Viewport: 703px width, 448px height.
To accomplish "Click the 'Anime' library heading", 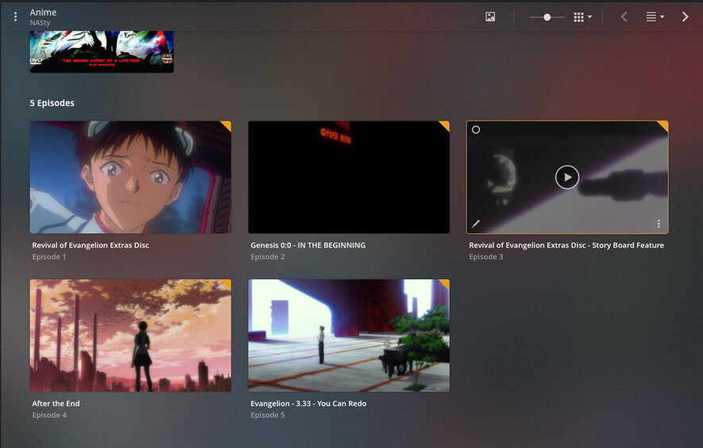I will pos(43,13).
